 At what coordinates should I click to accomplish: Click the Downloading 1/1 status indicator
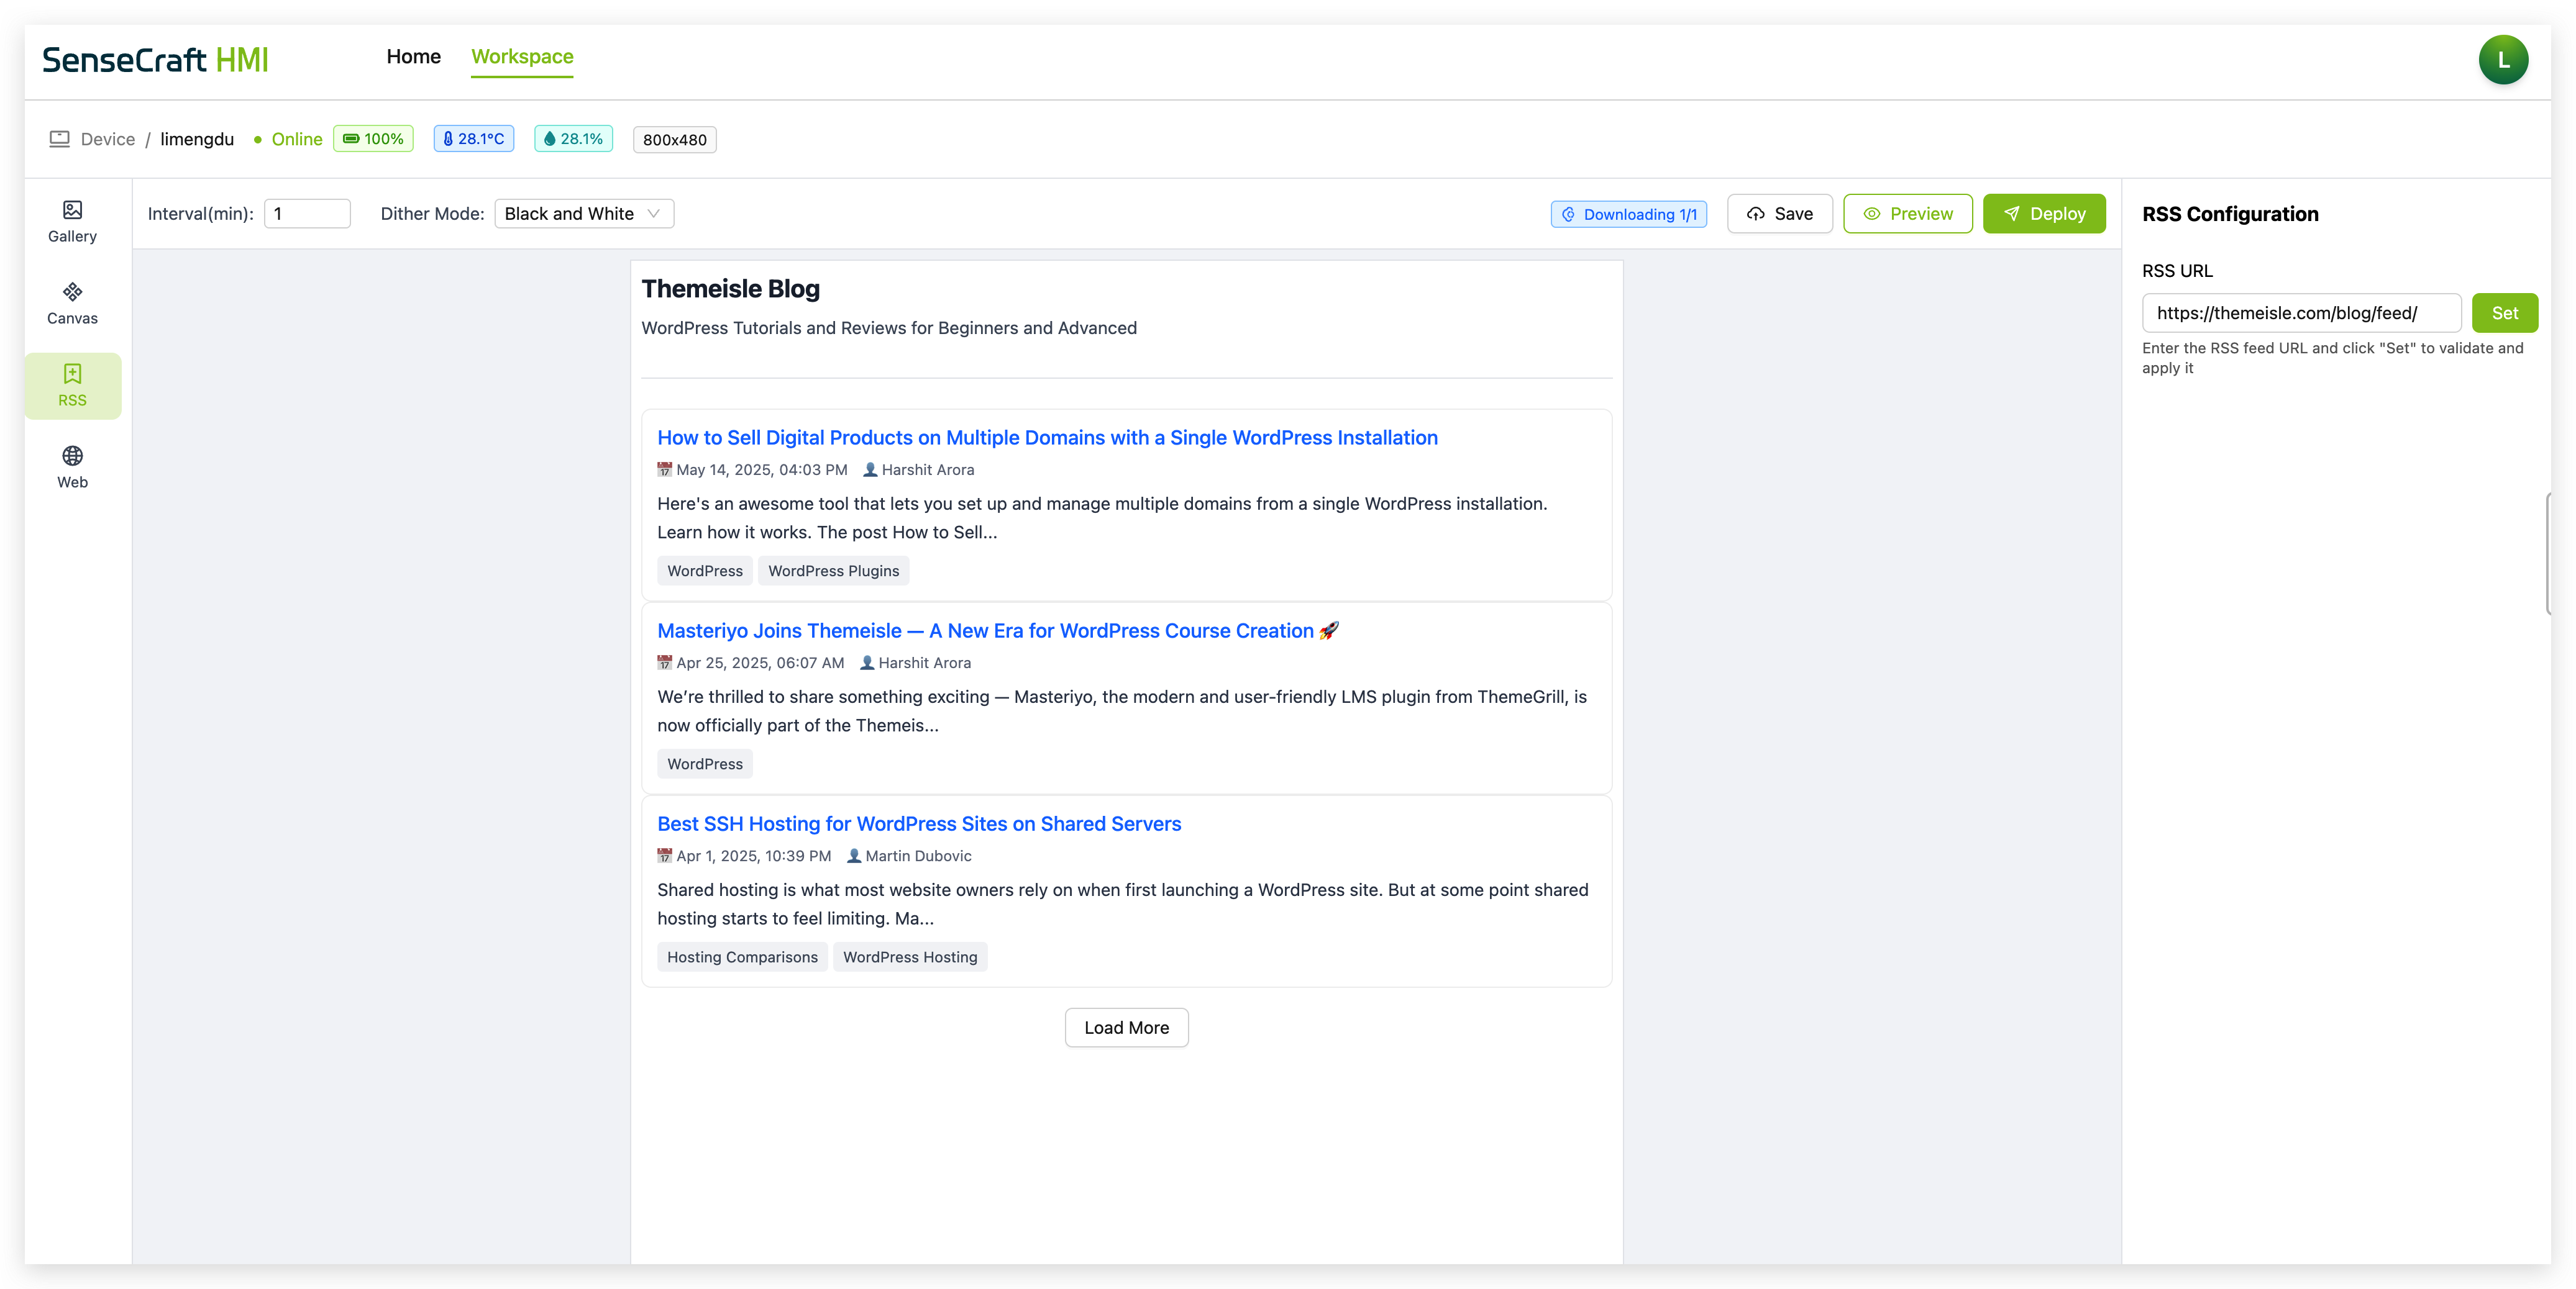(1629, 214)
